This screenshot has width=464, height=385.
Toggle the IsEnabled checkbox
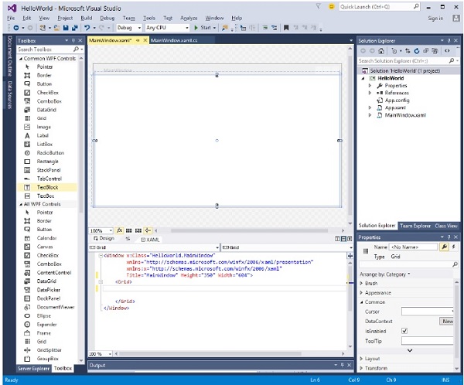click(x=404, y=330)
